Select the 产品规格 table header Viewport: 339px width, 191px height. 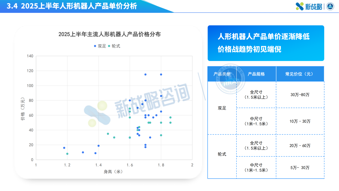coord(256,74)
